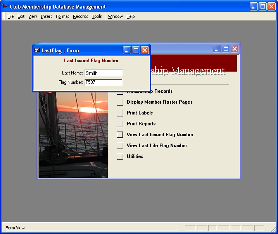Minimize the Membership Management switchboard window

click(217, 49)
